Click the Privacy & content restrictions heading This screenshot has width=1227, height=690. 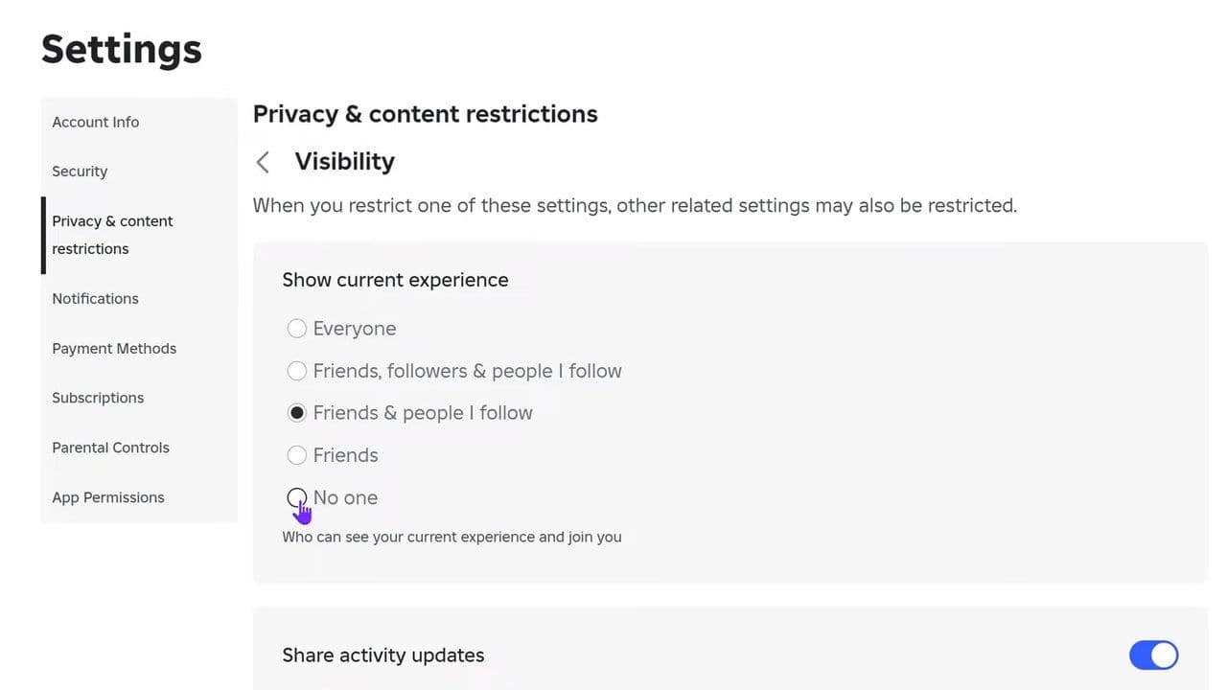tap(425, 114)
